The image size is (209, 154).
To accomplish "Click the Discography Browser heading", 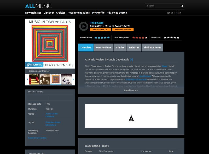I will click(x=39, y=71).
